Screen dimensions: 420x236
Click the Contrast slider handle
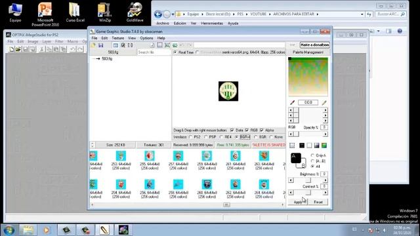pos(308,192)
